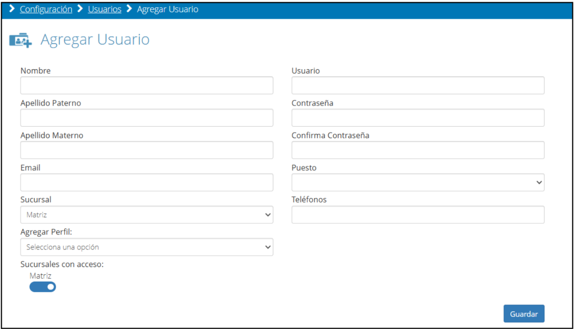Click the Teléfonos field label
The width and height of the screenshot is (574, 329).
(309, 199)
